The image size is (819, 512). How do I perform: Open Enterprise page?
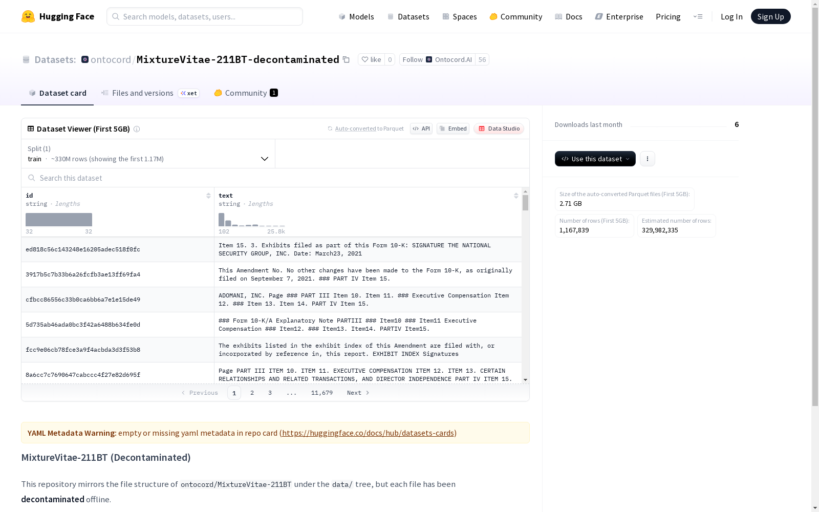click(619, 16)
